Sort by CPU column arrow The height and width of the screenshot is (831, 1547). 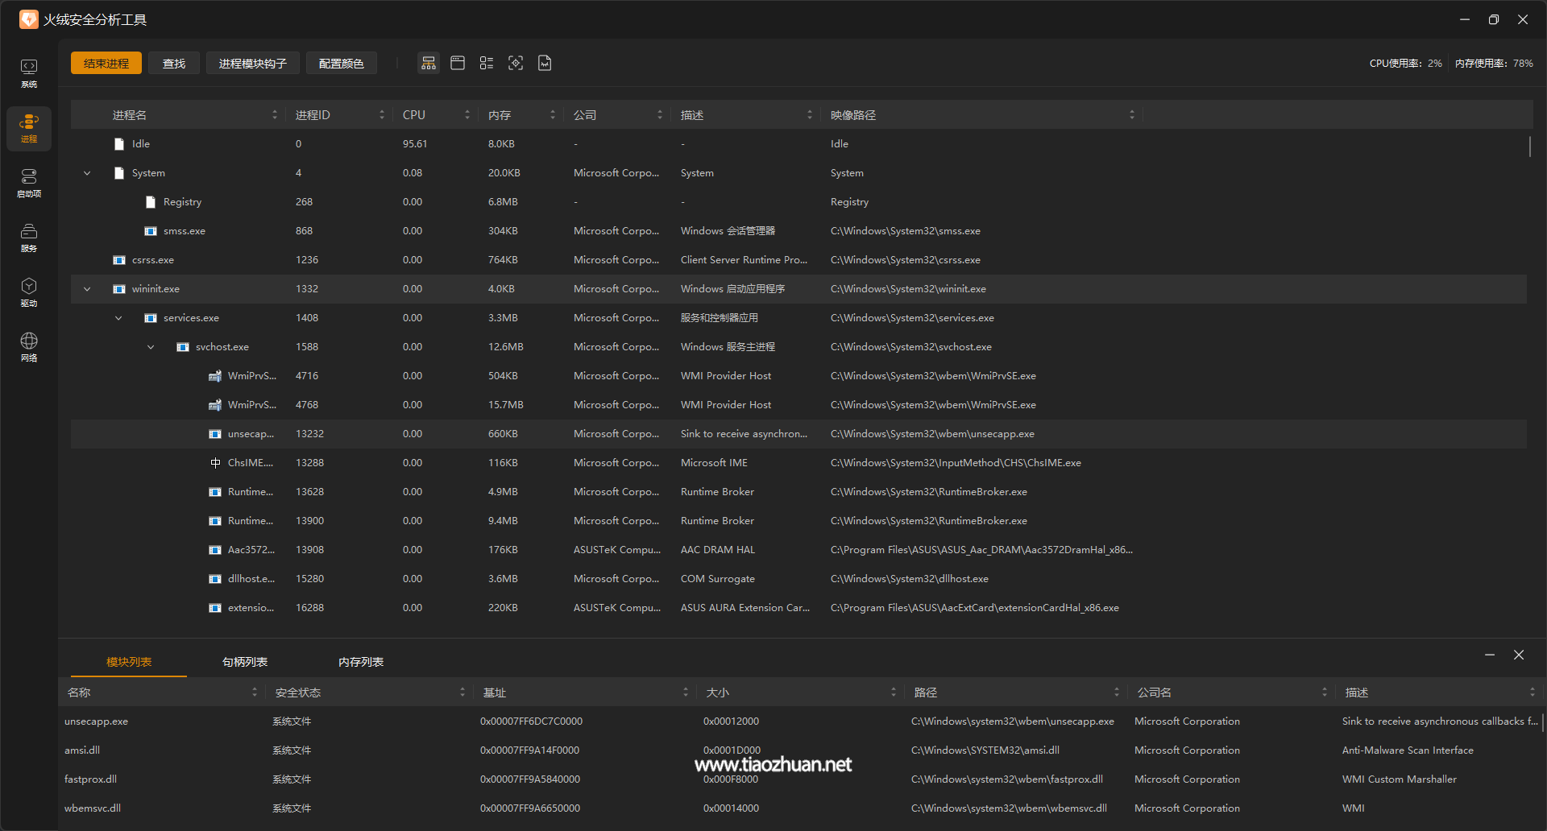tap(467, 115)
